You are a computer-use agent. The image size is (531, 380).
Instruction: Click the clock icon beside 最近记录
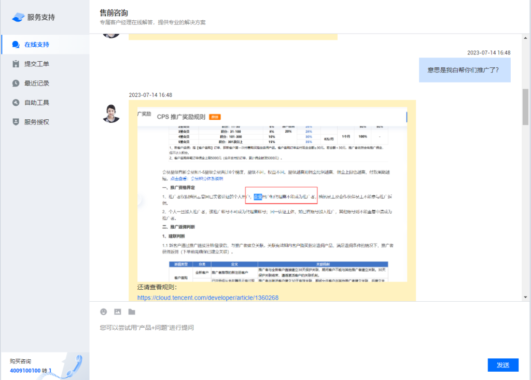(x=16, y=83)
